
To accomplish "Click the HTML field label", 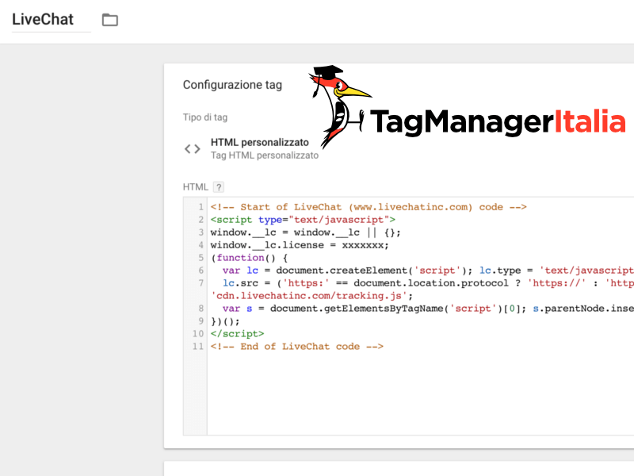I will click(195, 187).
